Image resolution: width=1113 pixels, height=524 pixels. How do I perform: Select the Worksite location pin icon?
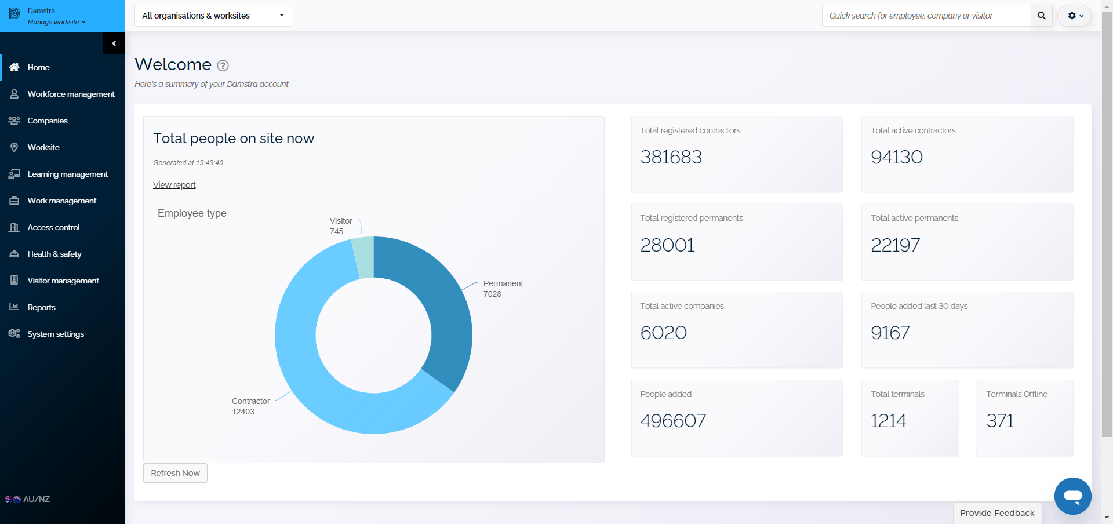[x=14, y=147]
